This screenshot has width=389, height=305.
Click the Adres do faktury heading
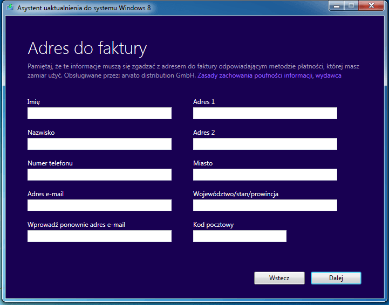point(87,48)
